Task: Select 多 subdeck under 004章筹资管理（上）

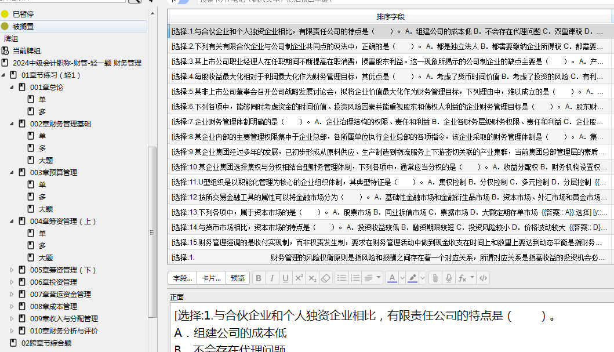Action: pos(42,245)
